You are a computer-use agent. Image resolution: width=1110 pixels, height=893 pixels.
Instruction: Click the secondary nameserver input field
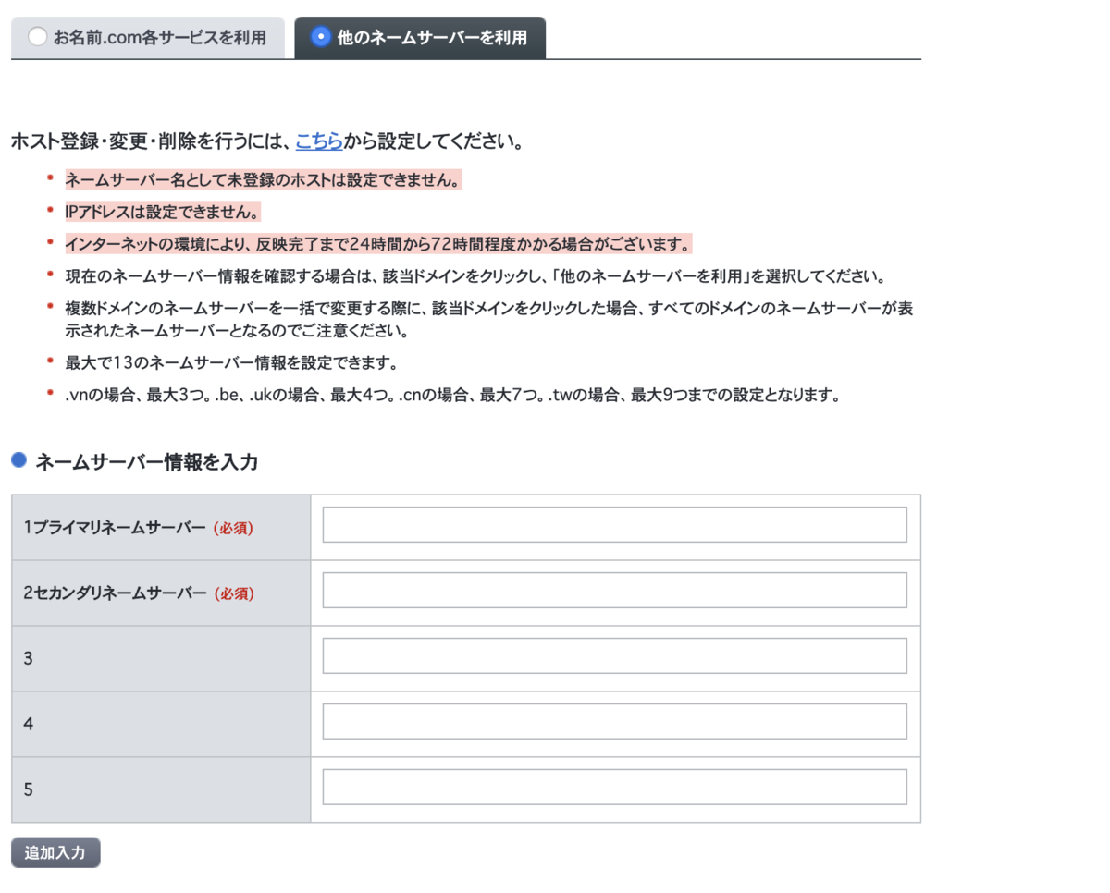(613, 590)
